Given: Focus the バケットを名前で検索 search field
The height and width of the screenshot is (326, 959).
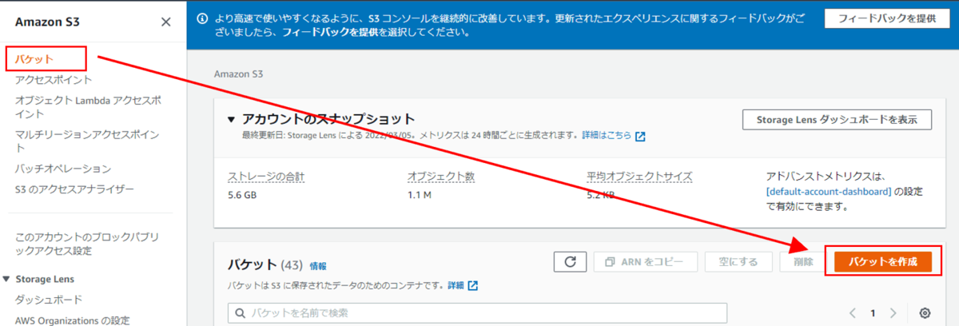Looking at the screenshot, I should pos(477,312).
